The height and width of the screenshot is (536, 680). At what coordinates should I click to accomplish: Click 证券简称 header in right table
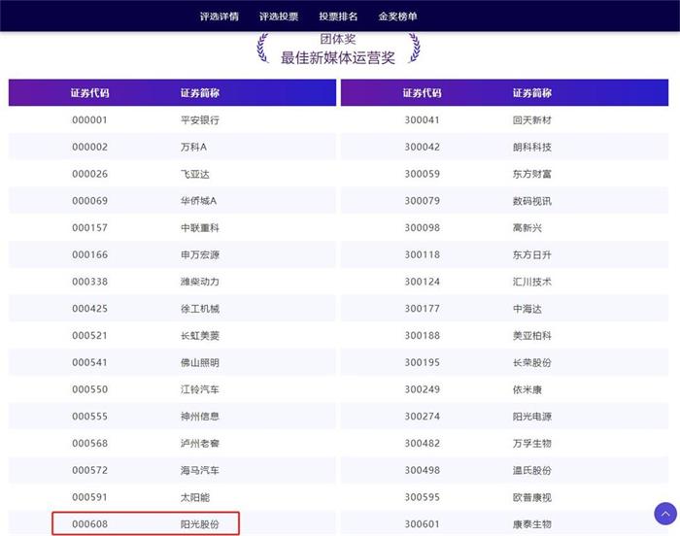click(x=531, y=93)
